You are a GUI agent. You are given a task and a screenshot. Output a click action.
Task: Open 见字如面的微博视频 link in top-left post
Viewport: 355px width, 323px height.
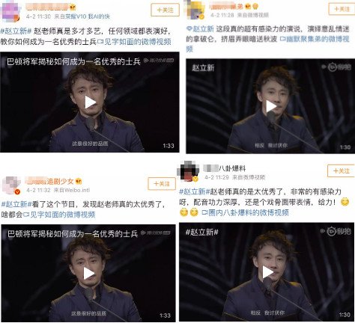[135, 41]
